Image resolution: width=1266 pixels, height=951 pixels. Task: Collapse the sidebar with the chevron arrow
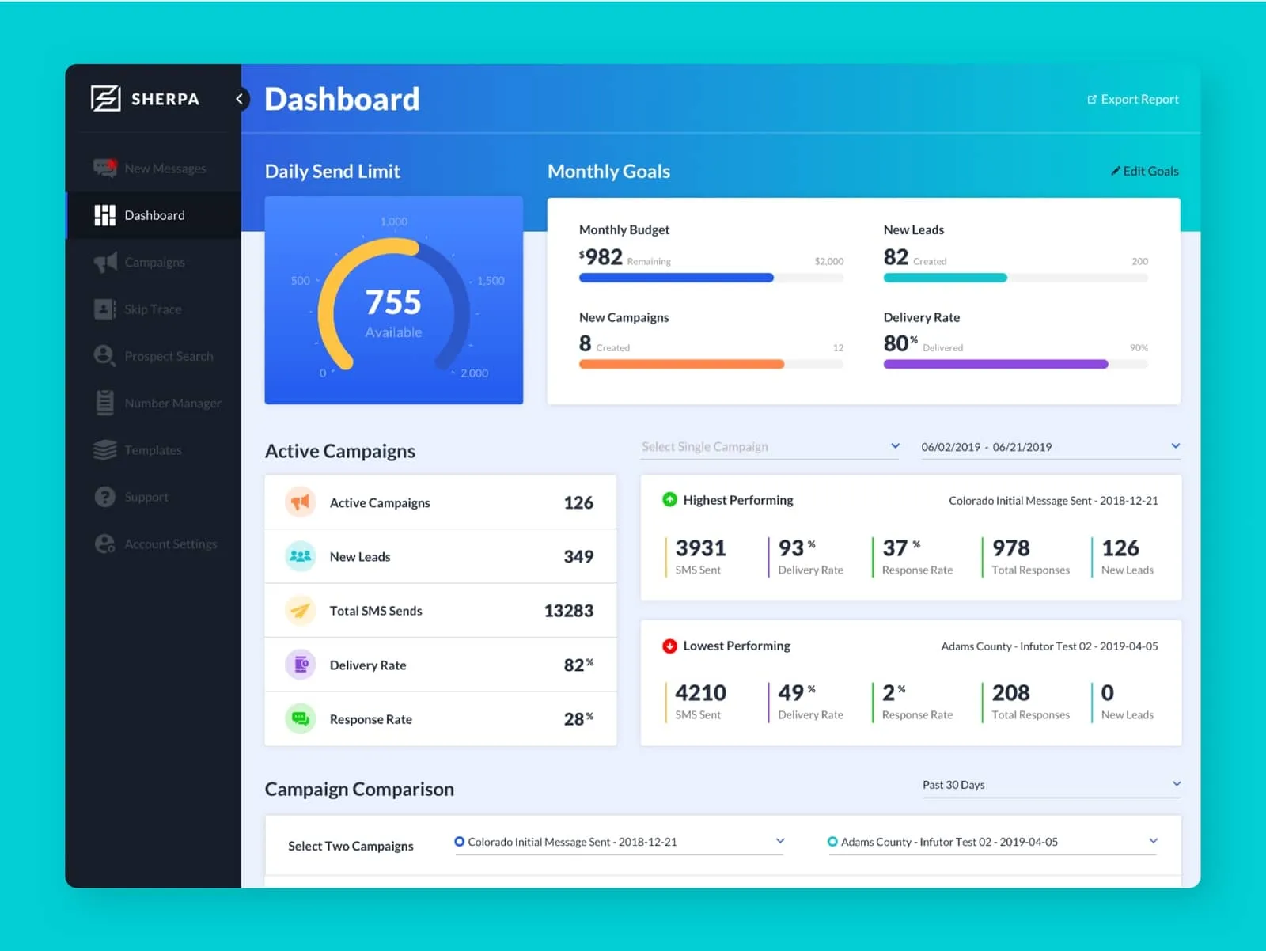click(240, 99)
